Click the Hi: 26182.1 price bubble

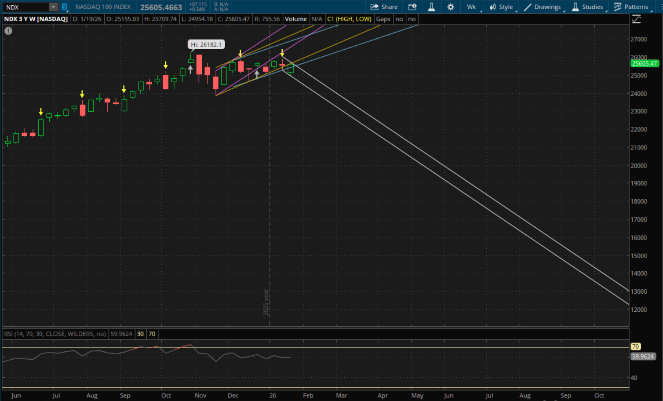[x=206, y=44]
